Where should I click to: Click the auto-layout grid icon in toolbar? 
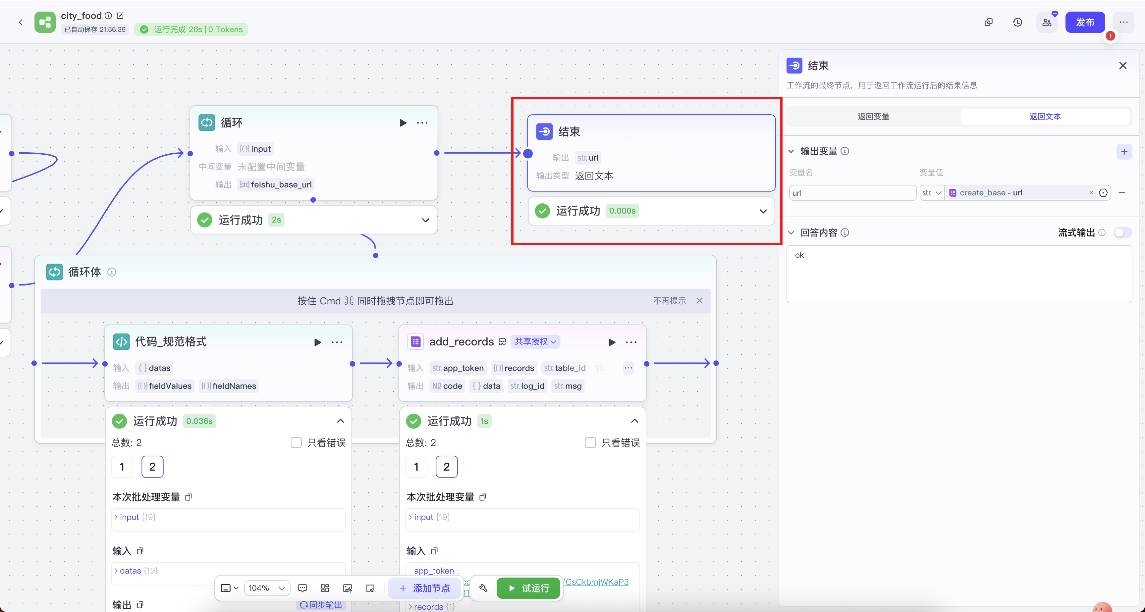point(325,588)
